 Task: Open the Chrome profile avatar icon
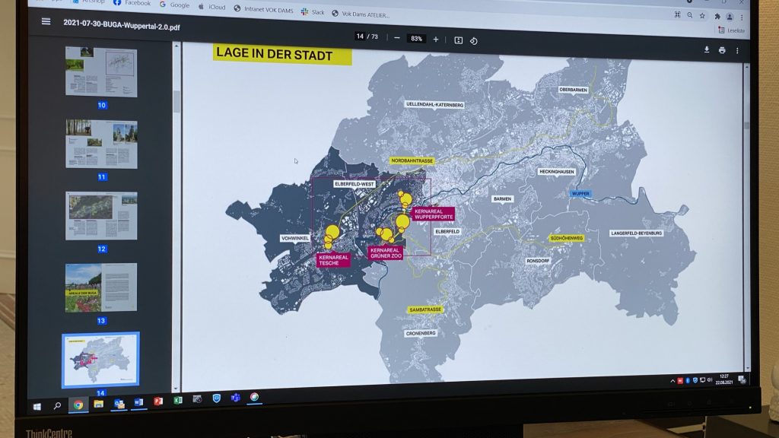[x=730, y=17]
